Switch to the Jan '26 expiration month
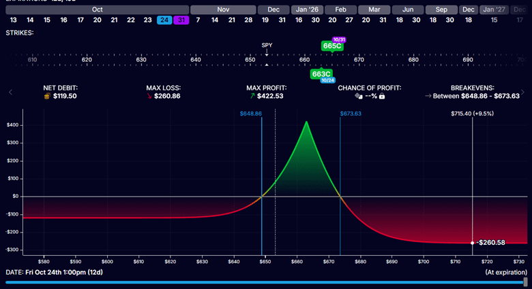 click(x=306, y=10)
